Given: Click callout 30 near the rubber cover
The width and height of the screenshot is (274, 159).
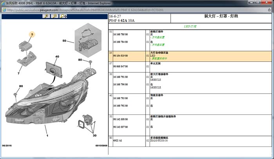Looking at the screenshot, I should point(94,135).
